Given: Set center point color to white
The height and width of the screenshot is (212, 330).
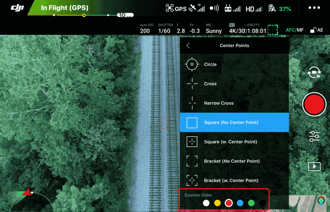Looking at the screenshot, I should (x=206, y=203).
